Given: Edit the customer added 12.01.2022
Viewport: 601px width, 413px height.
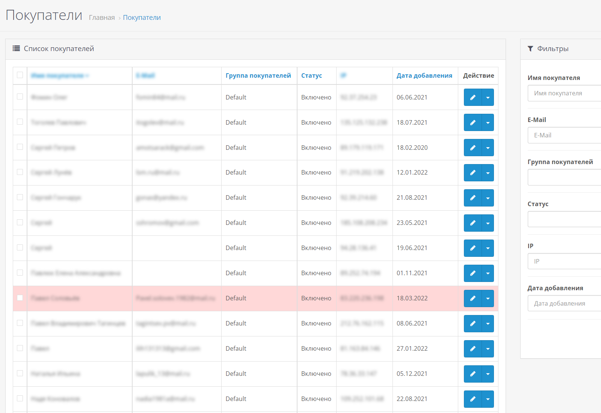Looking at the screenshot, I should click(473, 173).
